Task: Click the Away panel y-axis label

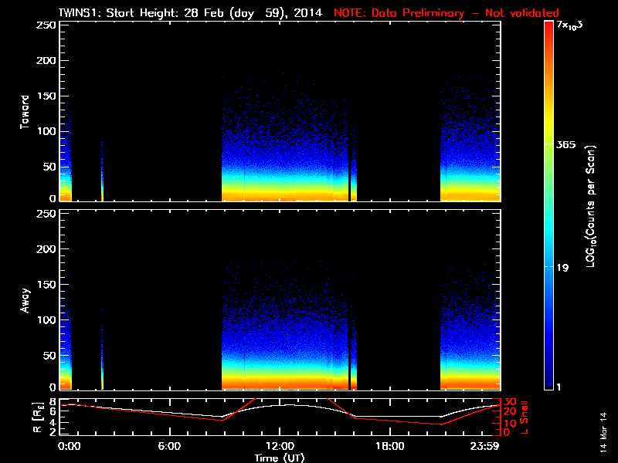Action: [25, 301]
